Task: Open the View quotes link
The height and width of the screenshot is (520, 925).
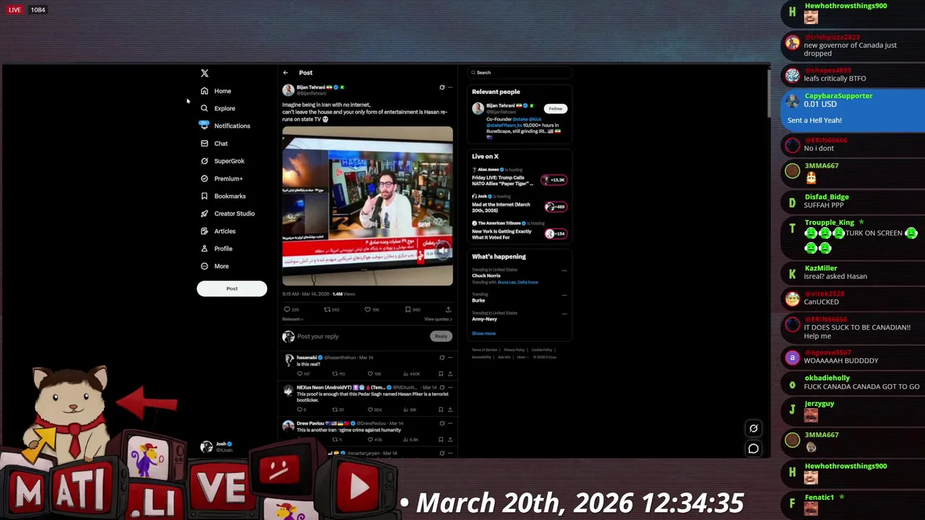Action: tap(438, 319)
